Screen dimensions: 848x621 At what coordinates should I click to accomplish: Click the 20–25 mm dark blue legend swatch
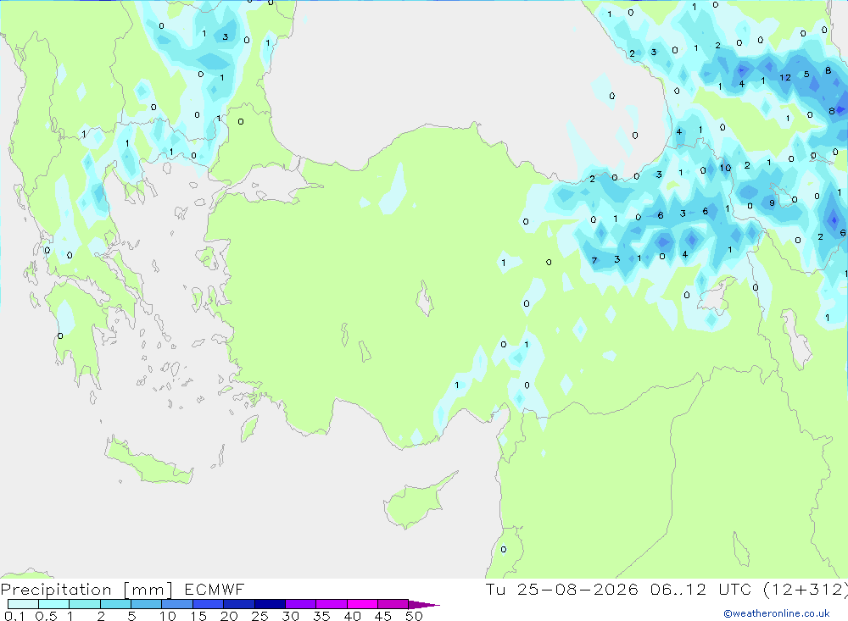coord(239,604)
